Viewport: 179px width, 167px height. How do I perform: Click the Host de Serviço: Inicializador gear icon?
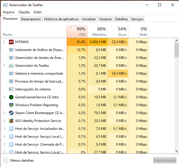point(11,129)
